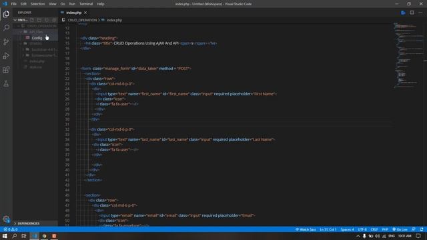Screen dimensions: 427x240
Task: Open the Run menu
Action: [72, 4]
